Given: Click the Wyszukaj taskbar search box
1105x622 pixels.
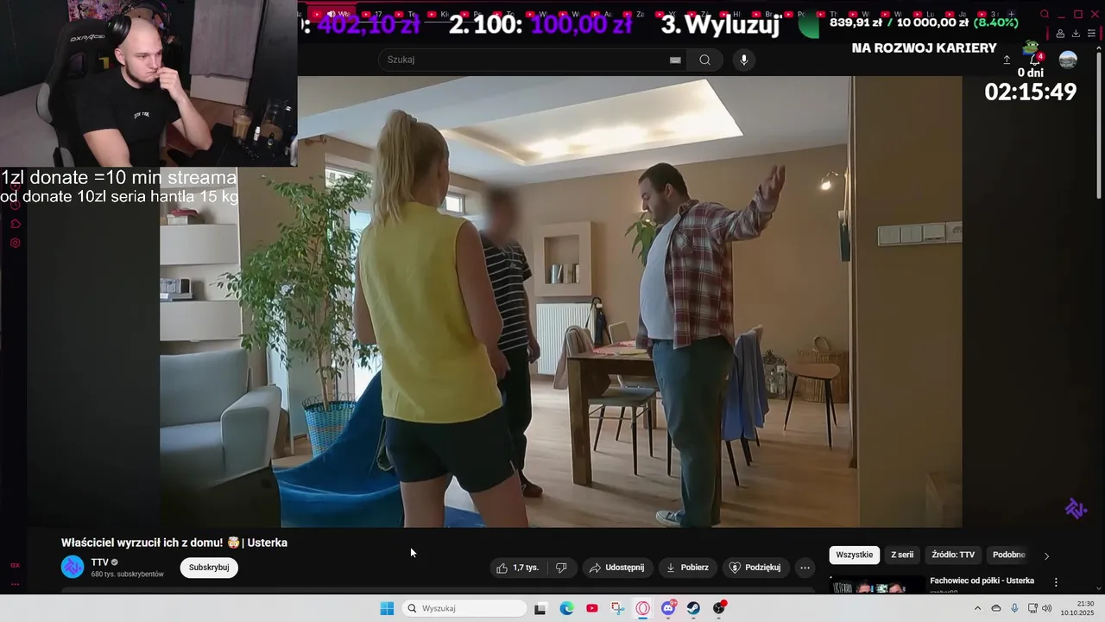Looking at the screenshot, I should tap(464, 608).
